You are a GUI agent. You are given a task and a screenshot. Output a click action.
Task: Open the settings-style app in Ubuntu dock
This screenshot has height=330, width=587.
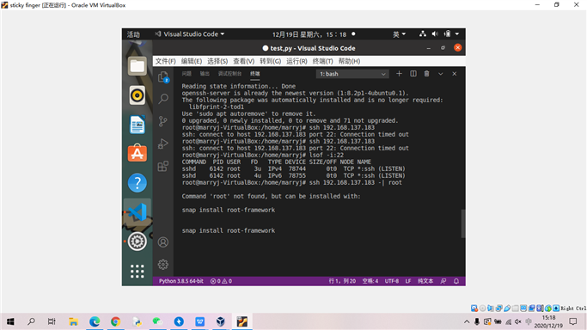point(138,241)
